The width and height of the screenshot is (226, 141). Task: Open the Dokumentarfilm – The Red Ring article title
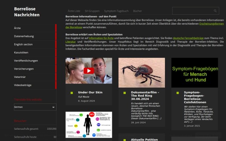[145, 96]
